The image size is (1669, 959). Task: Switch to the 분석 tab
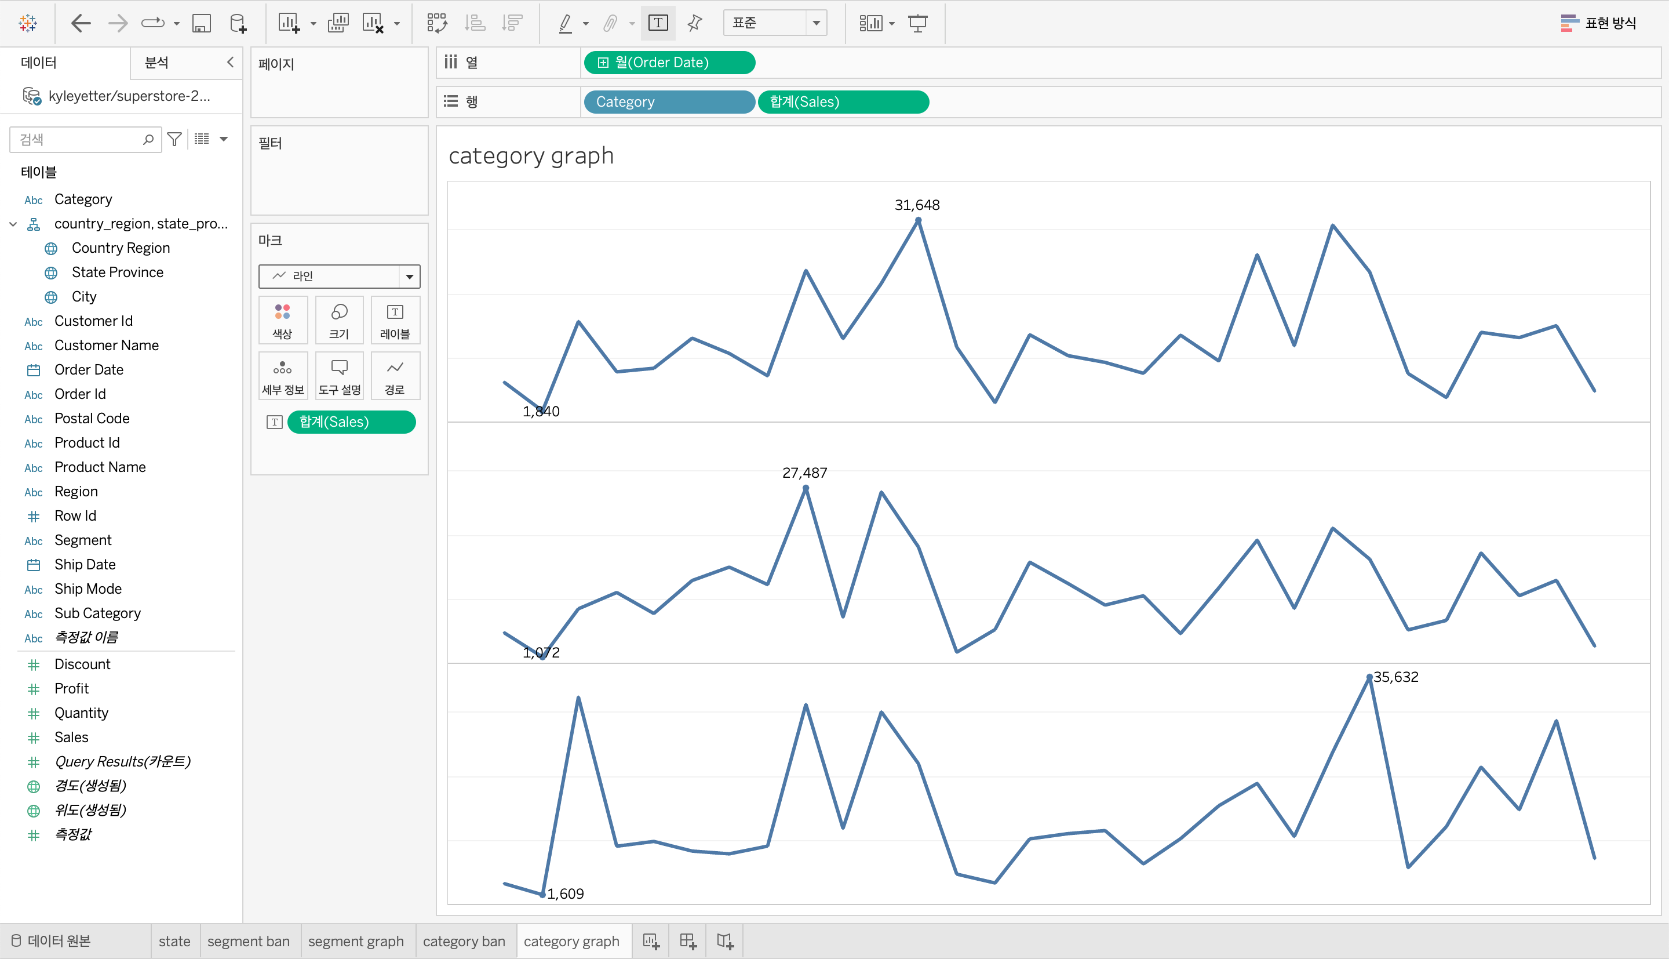[x=156, y=63]
